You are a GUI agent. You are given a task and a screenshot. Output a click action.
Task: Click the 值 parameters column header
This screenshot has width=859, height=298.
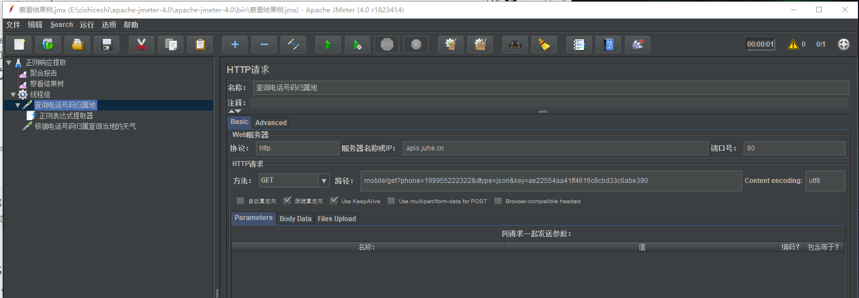point(642,247)
